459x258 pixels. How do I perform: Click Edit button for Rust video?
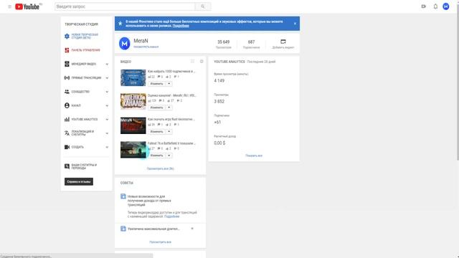(x=156, y=132)
